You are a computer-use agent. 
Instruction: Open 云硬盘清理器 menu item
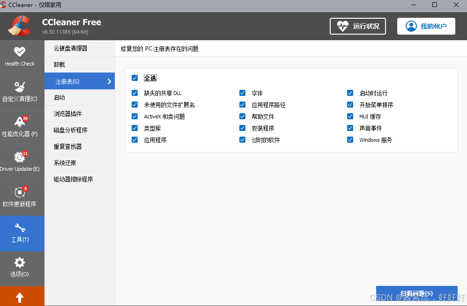[80, 48]
